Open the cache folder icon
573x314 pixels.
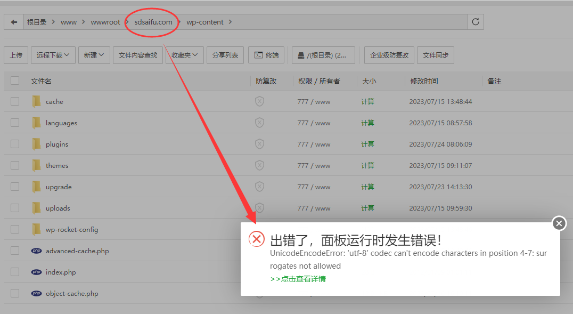(x=36, y=101)
